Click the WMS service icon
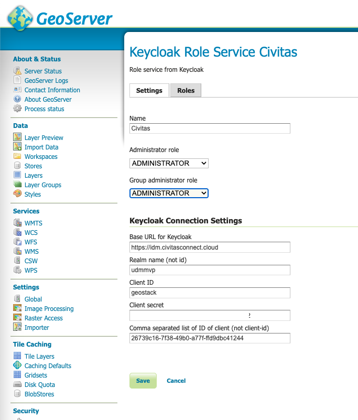Screen dimensions: 358x420 point(17,251)
